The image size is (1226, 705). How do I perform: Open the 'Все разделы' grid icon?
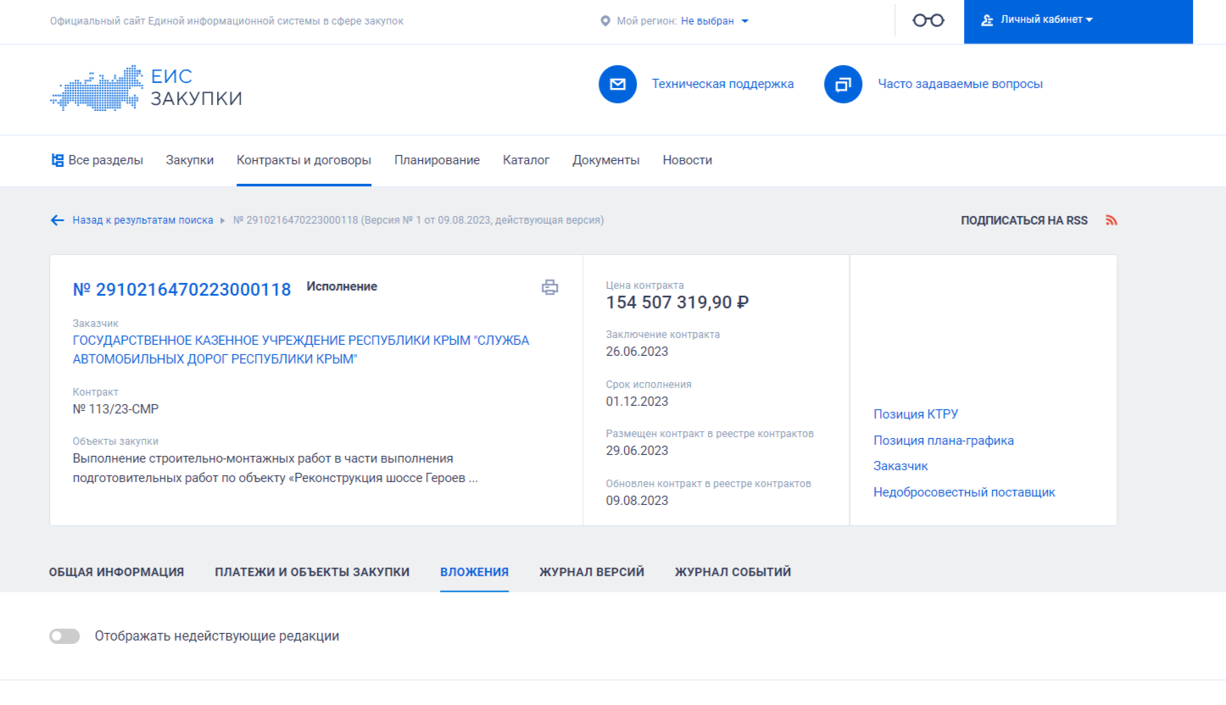click(x=58, y=160)
